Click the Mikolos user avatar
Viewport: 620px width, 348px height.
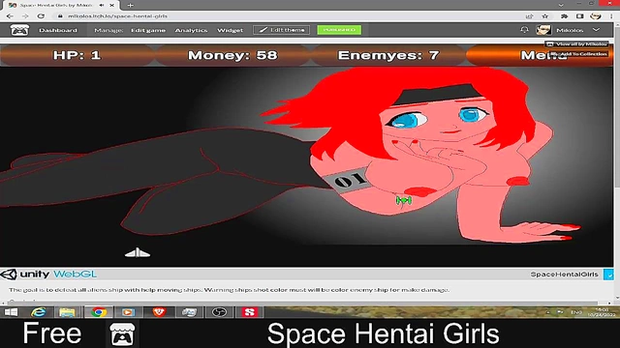click(x=543, y=30)
